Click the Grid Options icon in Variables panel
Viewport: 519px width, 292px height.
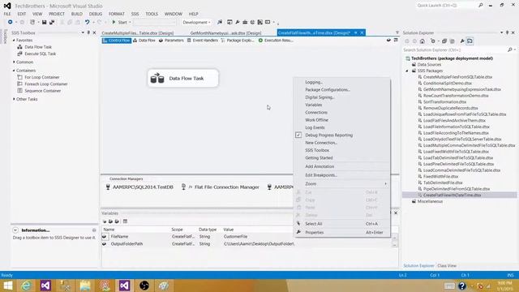(x=125, y=221)
